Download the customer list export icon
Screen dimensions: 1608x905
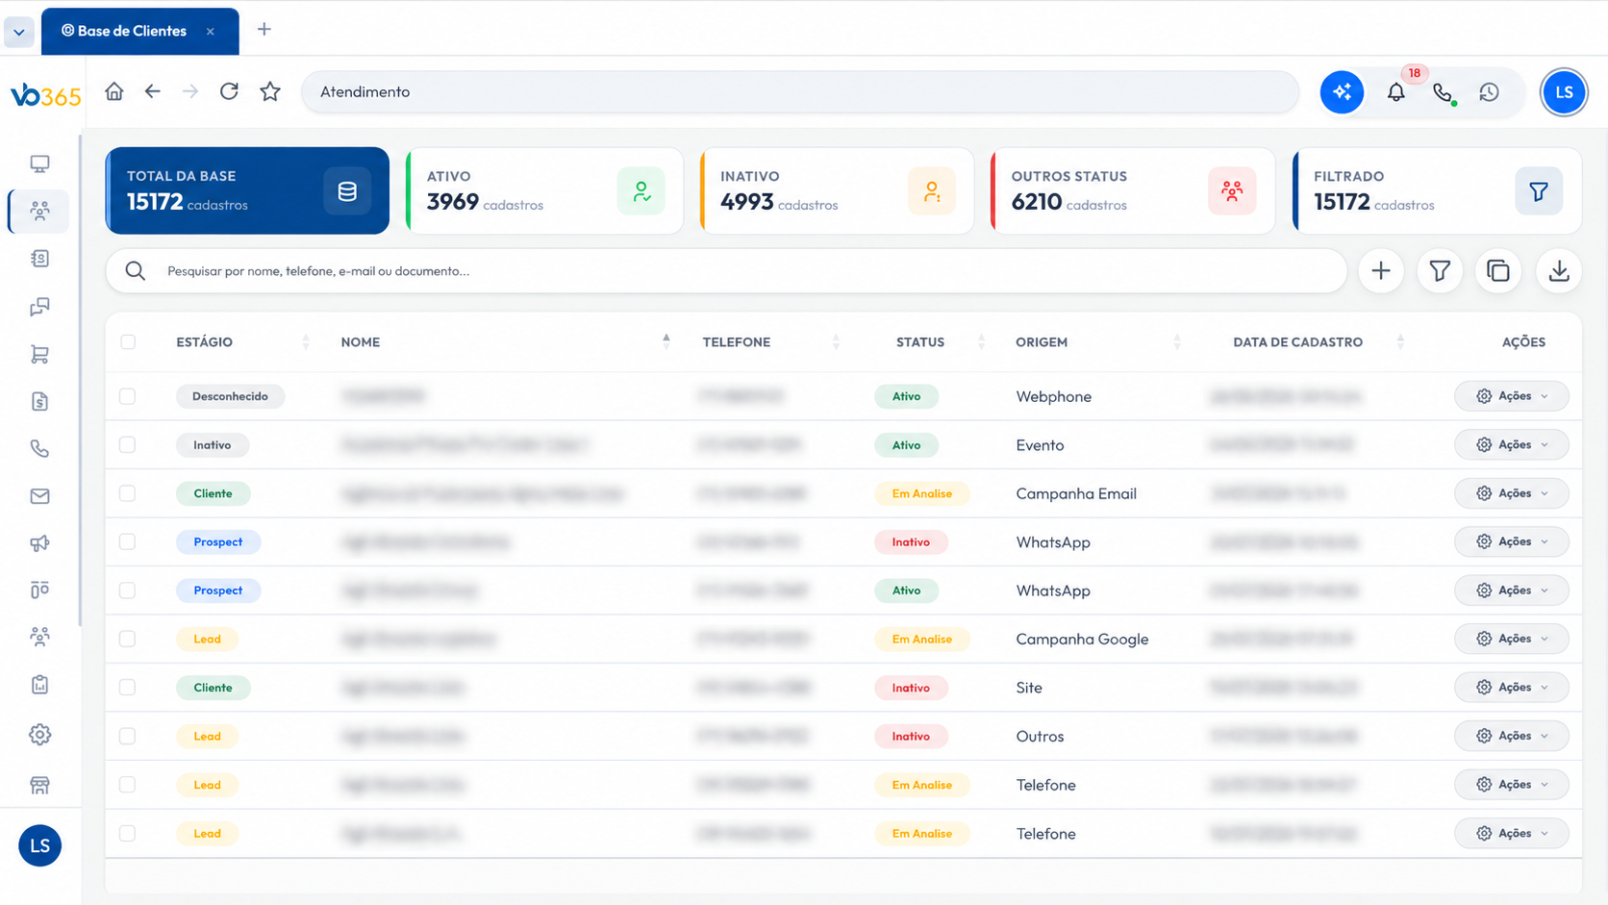(1559, 271)
